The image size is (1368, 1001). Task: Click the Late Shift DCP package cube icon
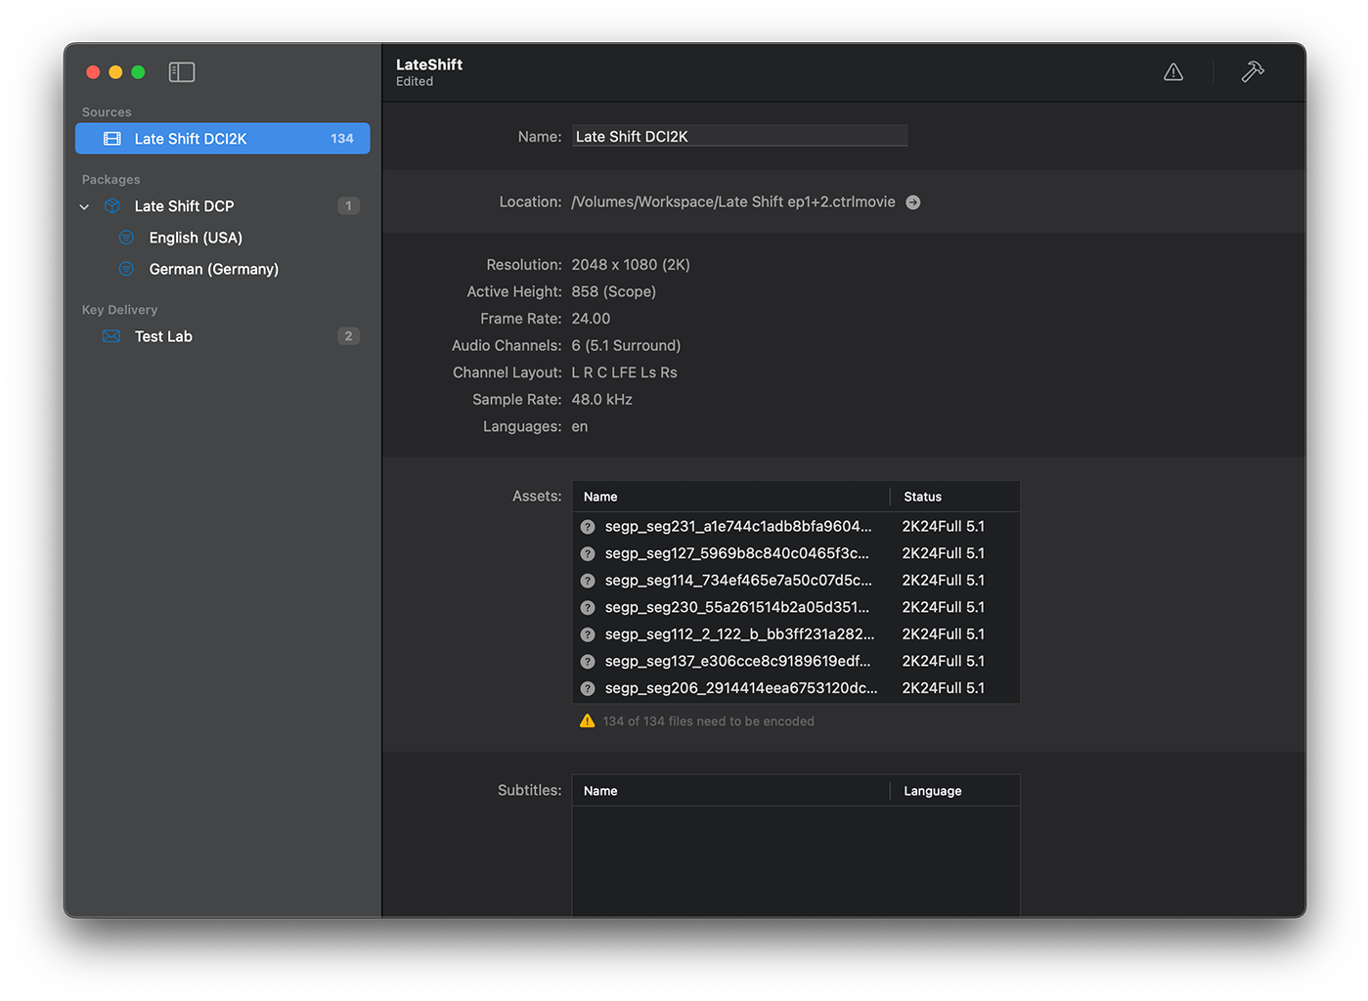[112, 206]
